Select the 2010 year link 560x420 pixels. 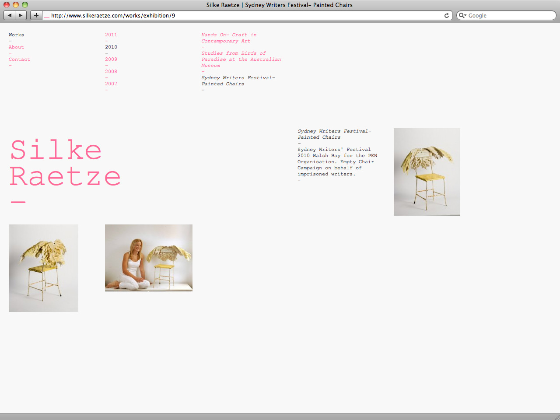coord(111,47)
